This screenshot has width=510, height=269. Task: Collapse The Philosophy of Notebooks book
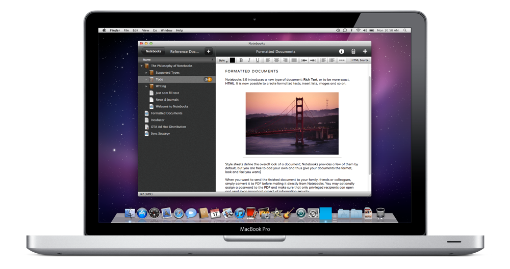click(142, 66)
